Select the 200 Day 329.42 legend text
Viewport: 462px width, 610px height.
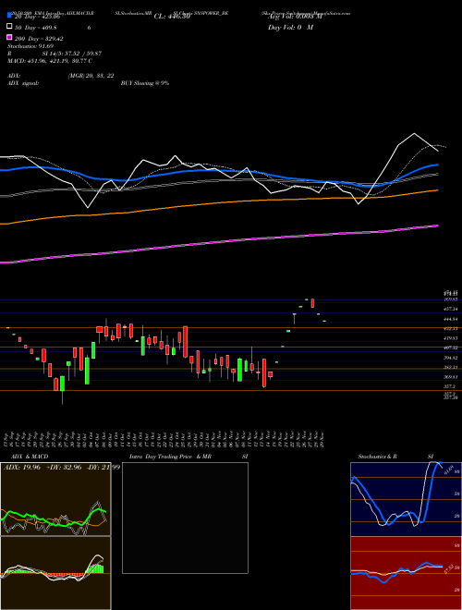tap(39, 39)
